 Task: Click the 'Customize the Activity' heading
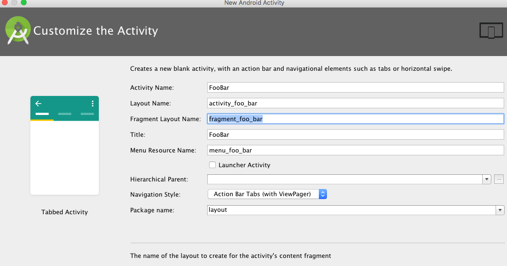[x=96, y=31]
